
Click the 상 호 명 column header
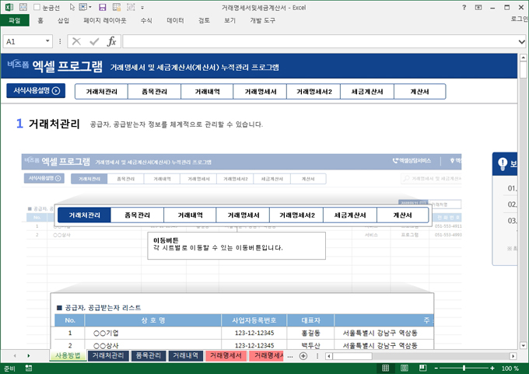153,320
